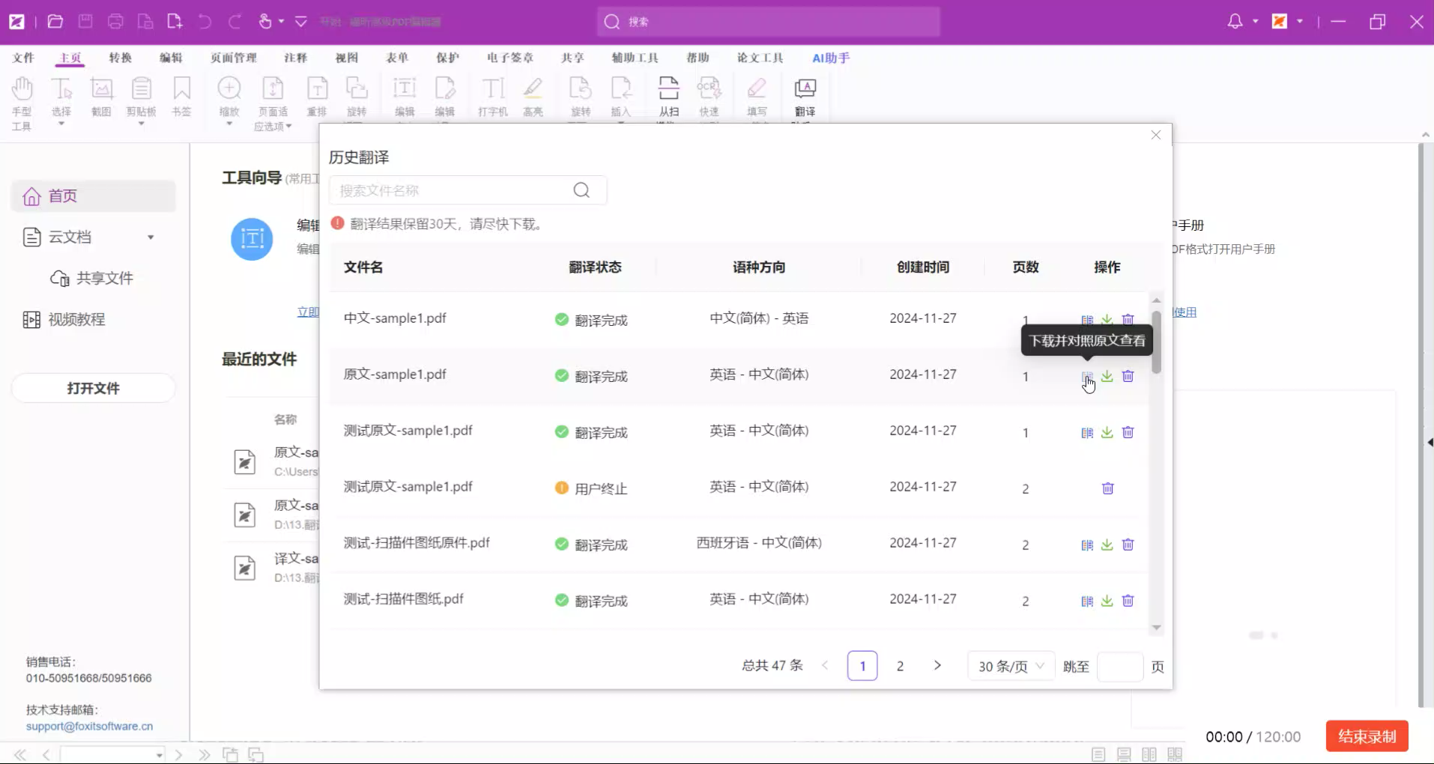This screenshot has height=764, width=1434.
Task: Open 视频教程 from the sidebar
Action: (78, 318)
